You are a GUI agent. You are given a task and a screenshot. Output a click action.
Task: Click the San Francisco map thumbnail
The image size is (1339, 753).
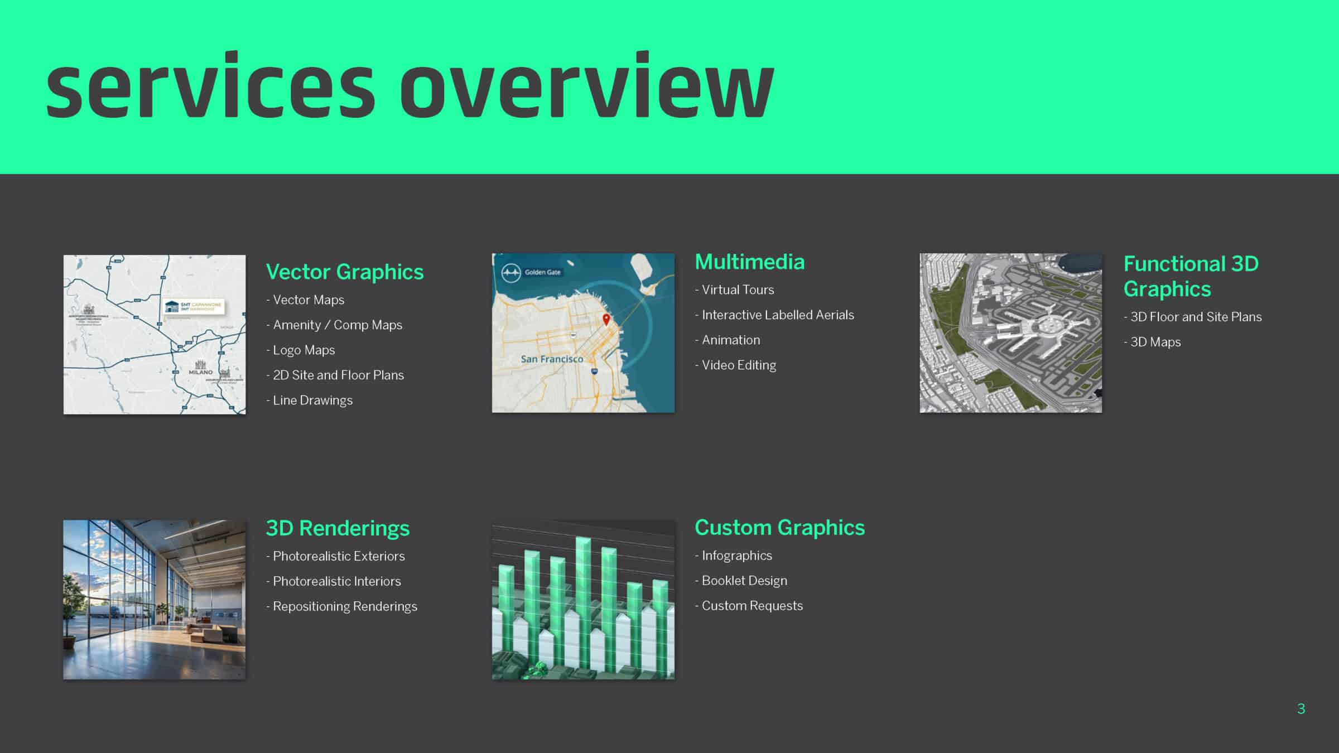[582, 333]
